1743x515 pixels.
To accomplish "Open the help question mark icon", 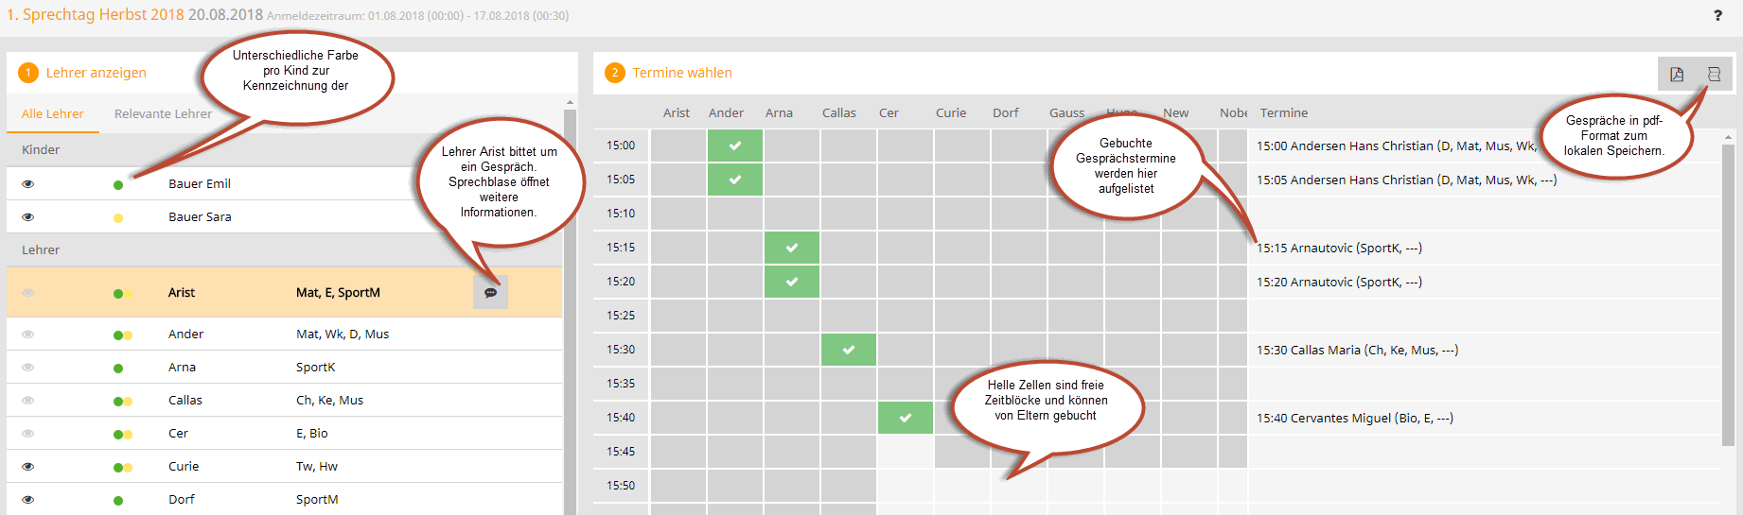I will tap(1717, 15).
